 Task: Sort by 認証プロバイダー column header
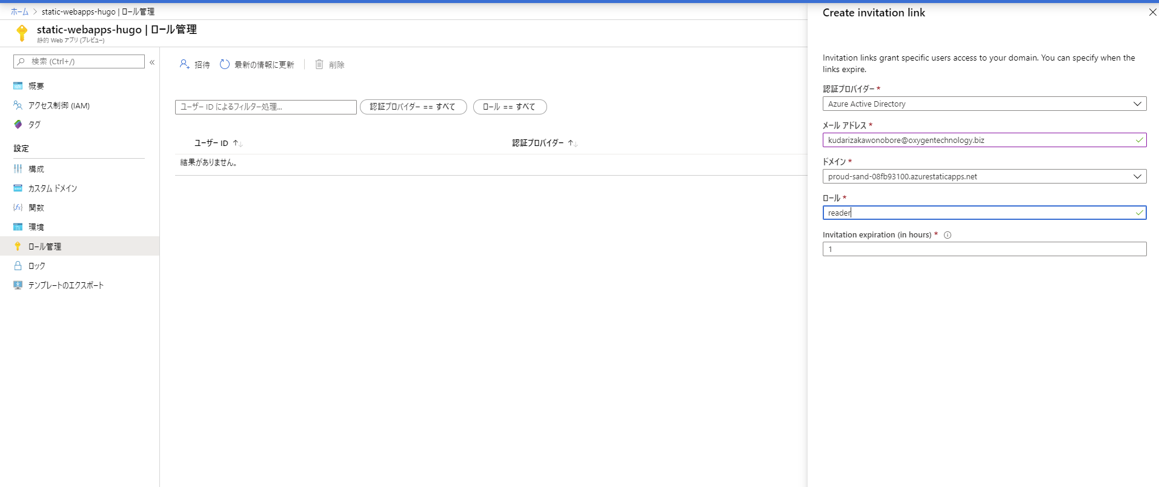(545, 143)
